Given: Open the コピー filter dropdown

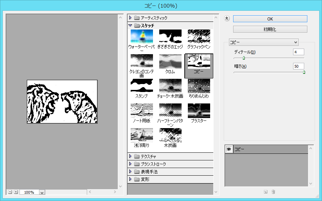Looking at the screenshot, I should pos(263,42).
